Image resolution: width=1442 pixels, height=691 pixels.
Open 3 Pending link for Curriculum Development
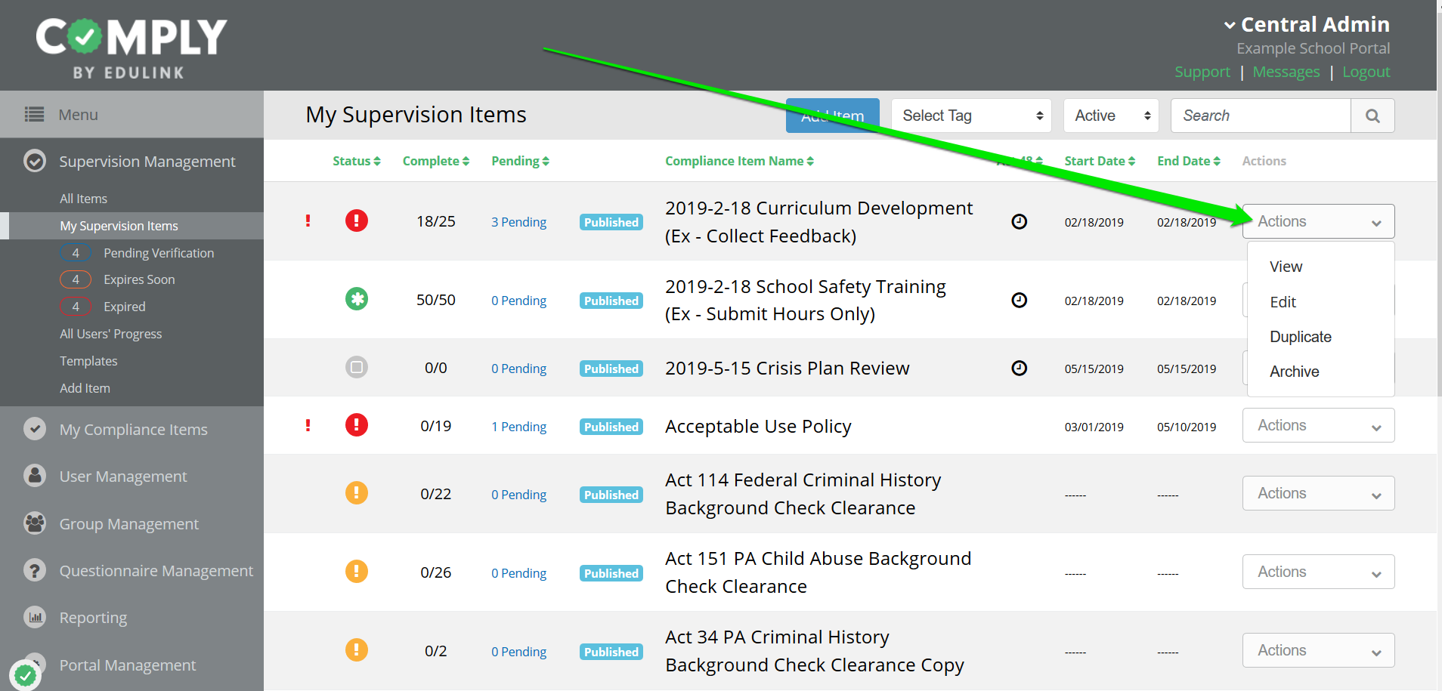pos(518,222)
